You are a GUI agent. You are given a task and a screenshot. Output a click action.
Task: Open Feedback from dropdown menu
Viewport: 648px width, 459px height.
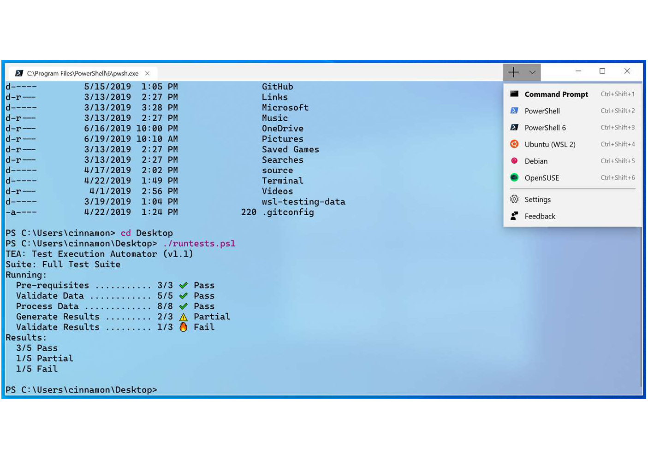573,216
